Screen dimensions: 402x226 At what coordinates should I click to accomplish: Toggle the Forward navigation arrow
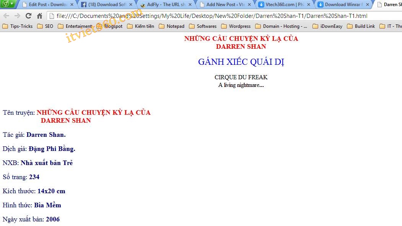17,16
